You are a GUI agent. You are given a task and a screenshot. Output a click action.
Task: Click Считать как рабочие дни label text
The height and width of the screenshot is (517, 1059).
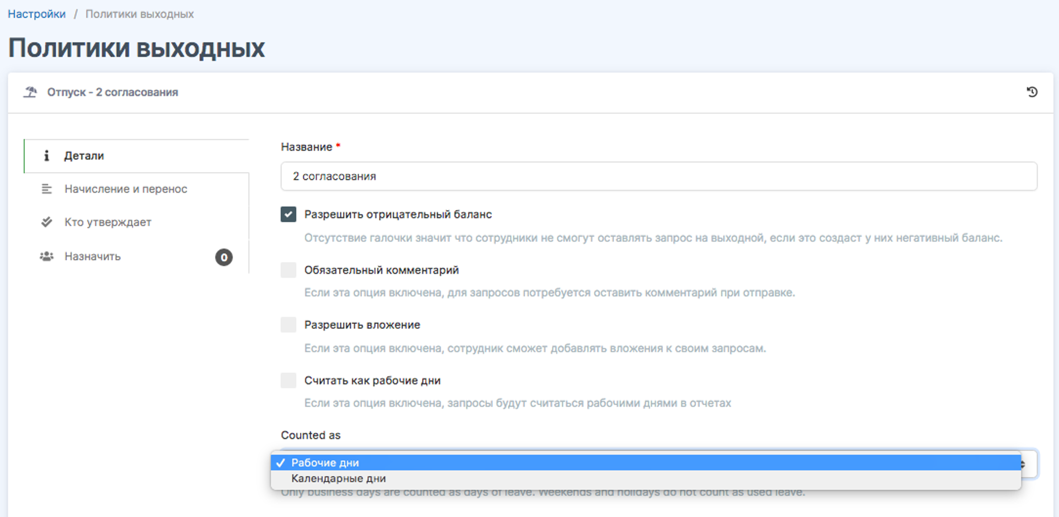pos(372,381)
